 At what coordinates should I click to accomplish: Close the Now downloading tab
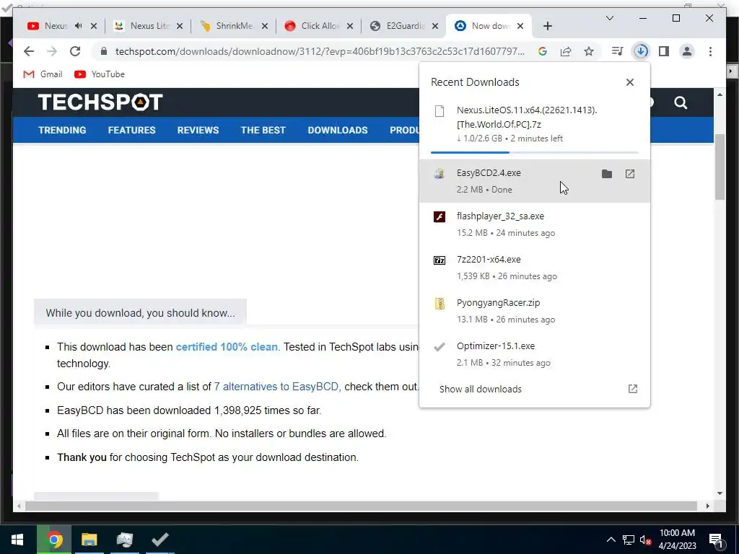(520, 26)
